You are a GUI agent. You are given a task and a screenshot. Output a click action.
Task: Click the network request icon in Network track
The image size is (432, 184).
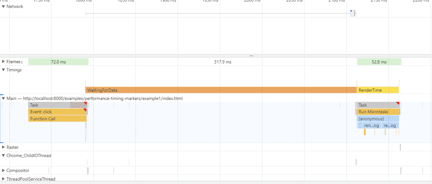[x=352, y=13]
